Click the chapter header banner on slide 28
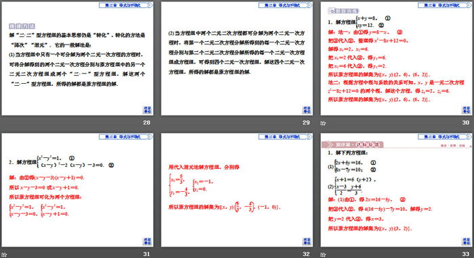Viewport: 474px width, 258px height. tap(126, 5)
